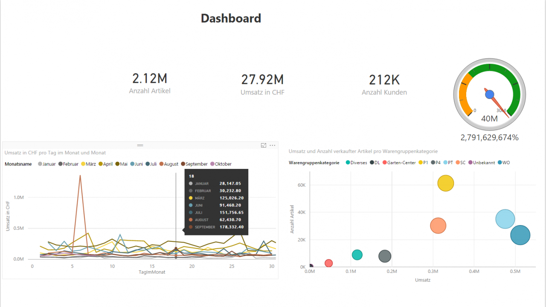
Task: Click the 27.92M Umsatz in CHF card
Action: (262, 84)
